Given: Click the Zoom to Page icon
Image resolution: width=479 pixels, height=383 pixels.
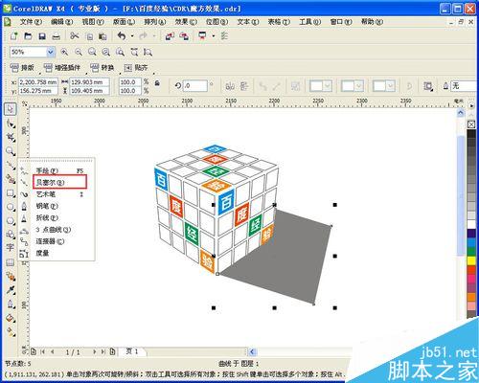Looking at the screenshot, I should point(120,52).
